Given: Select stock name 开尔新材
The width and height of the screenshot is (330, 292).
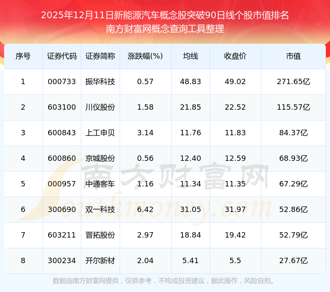Looking at the screenshot, I should [x=100, y=261].
